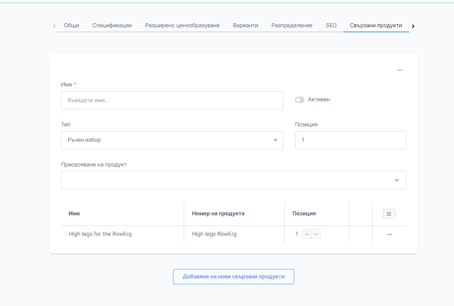Move product position up with arrow

[x=307, y=234]
